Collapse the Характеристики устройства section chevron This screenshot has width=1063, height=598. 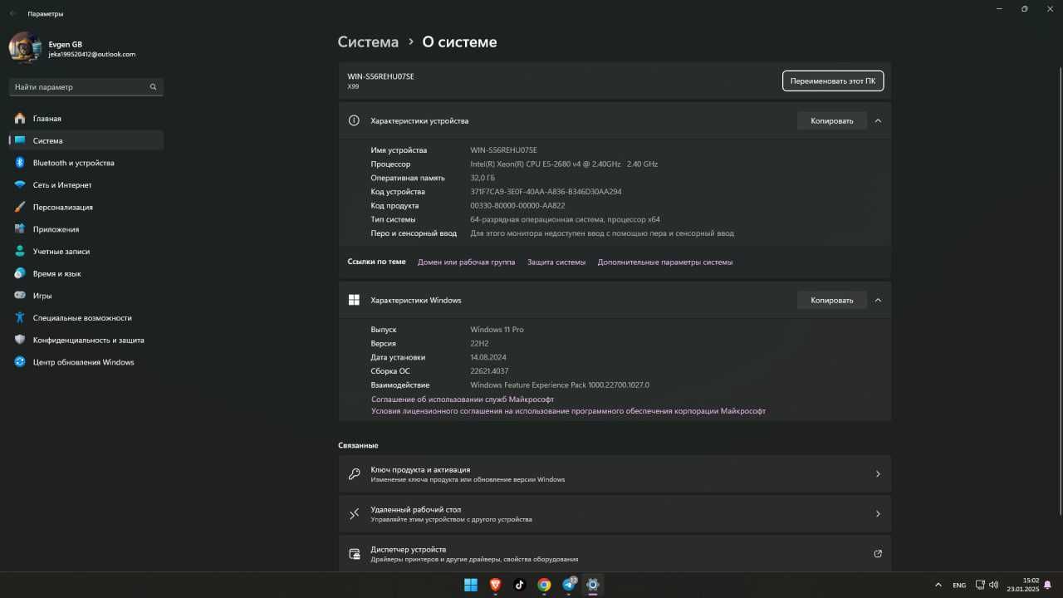point(878,120)
